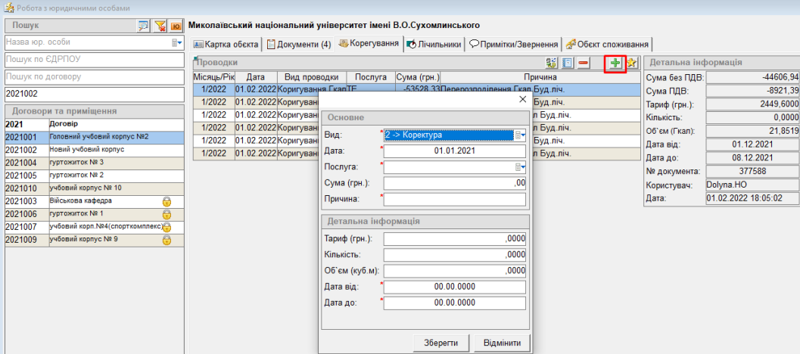
Task: Open the Примітки/Звернення tab
Action: 514,44
